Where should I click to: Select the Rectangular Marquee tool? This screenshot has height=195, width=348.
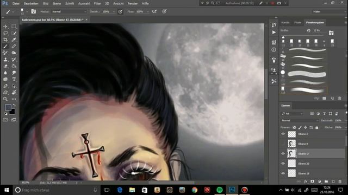14,27
